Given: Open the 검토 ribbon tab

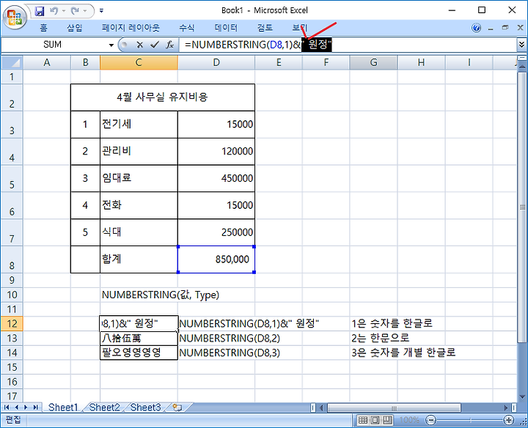Looking at the screenshot, I should (x=265, y=28).
